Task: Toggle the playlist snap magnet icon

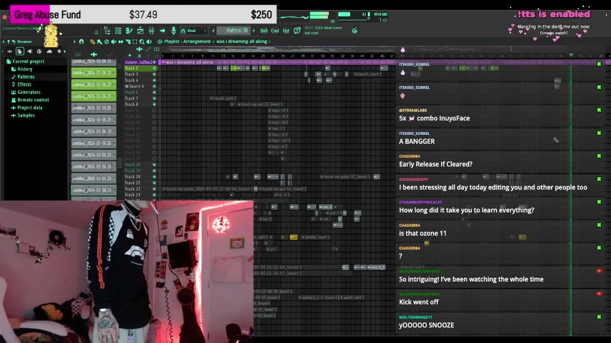Action: tap(81, 41)
